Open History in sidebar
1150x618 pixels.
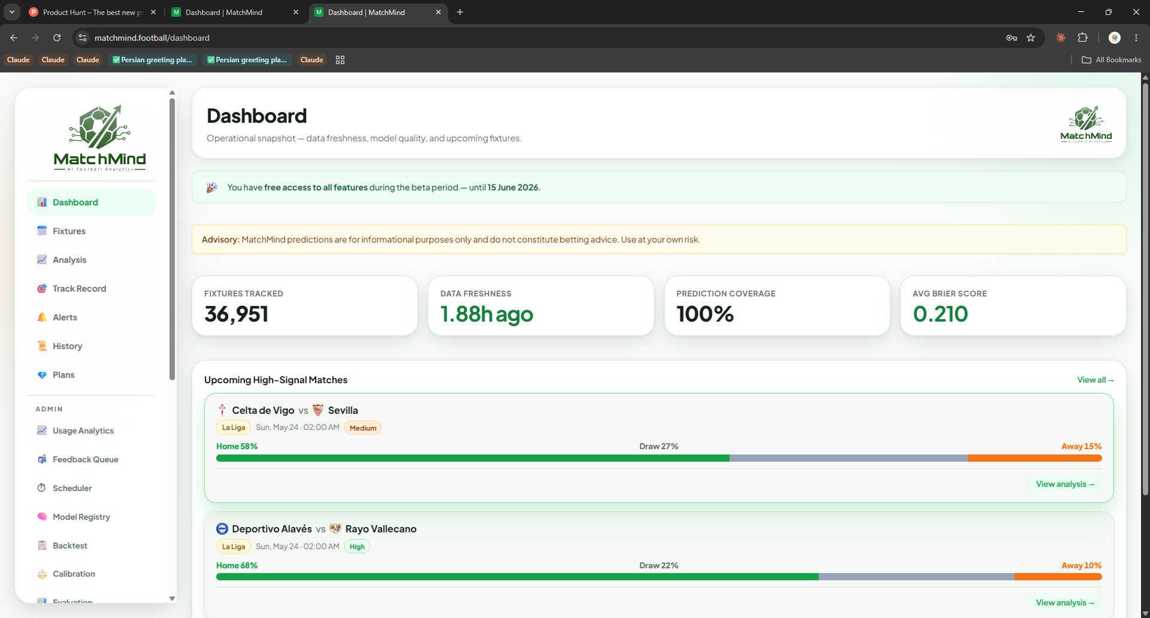[91, 346]
